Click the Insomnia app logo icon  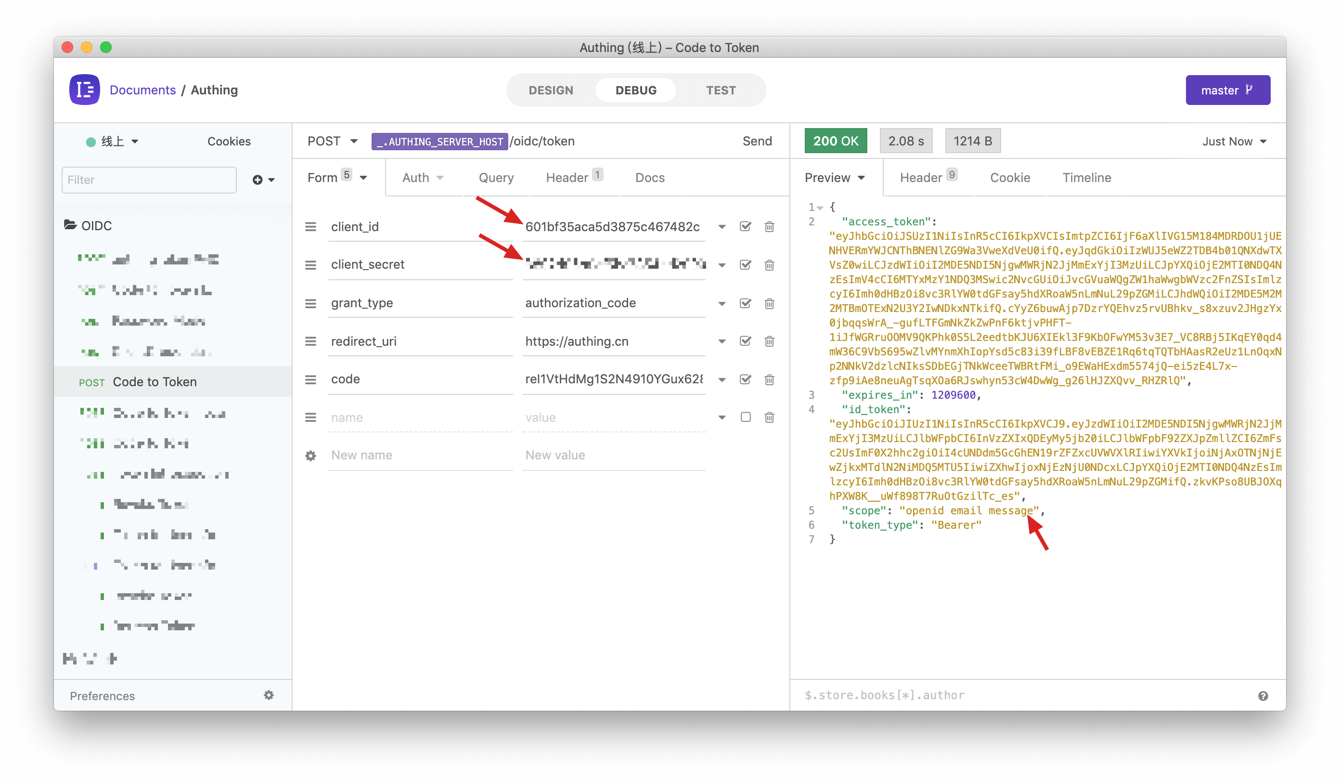(84, 90)
